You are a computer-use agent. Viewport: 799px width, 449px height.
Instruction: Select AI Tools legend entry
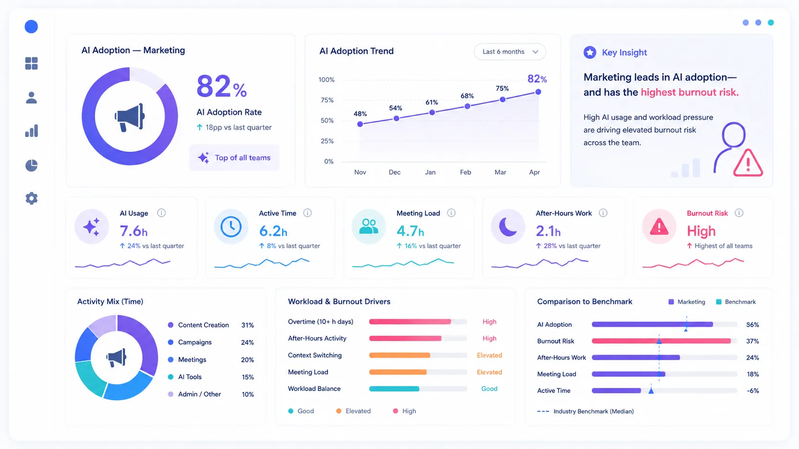coord(211,377)
